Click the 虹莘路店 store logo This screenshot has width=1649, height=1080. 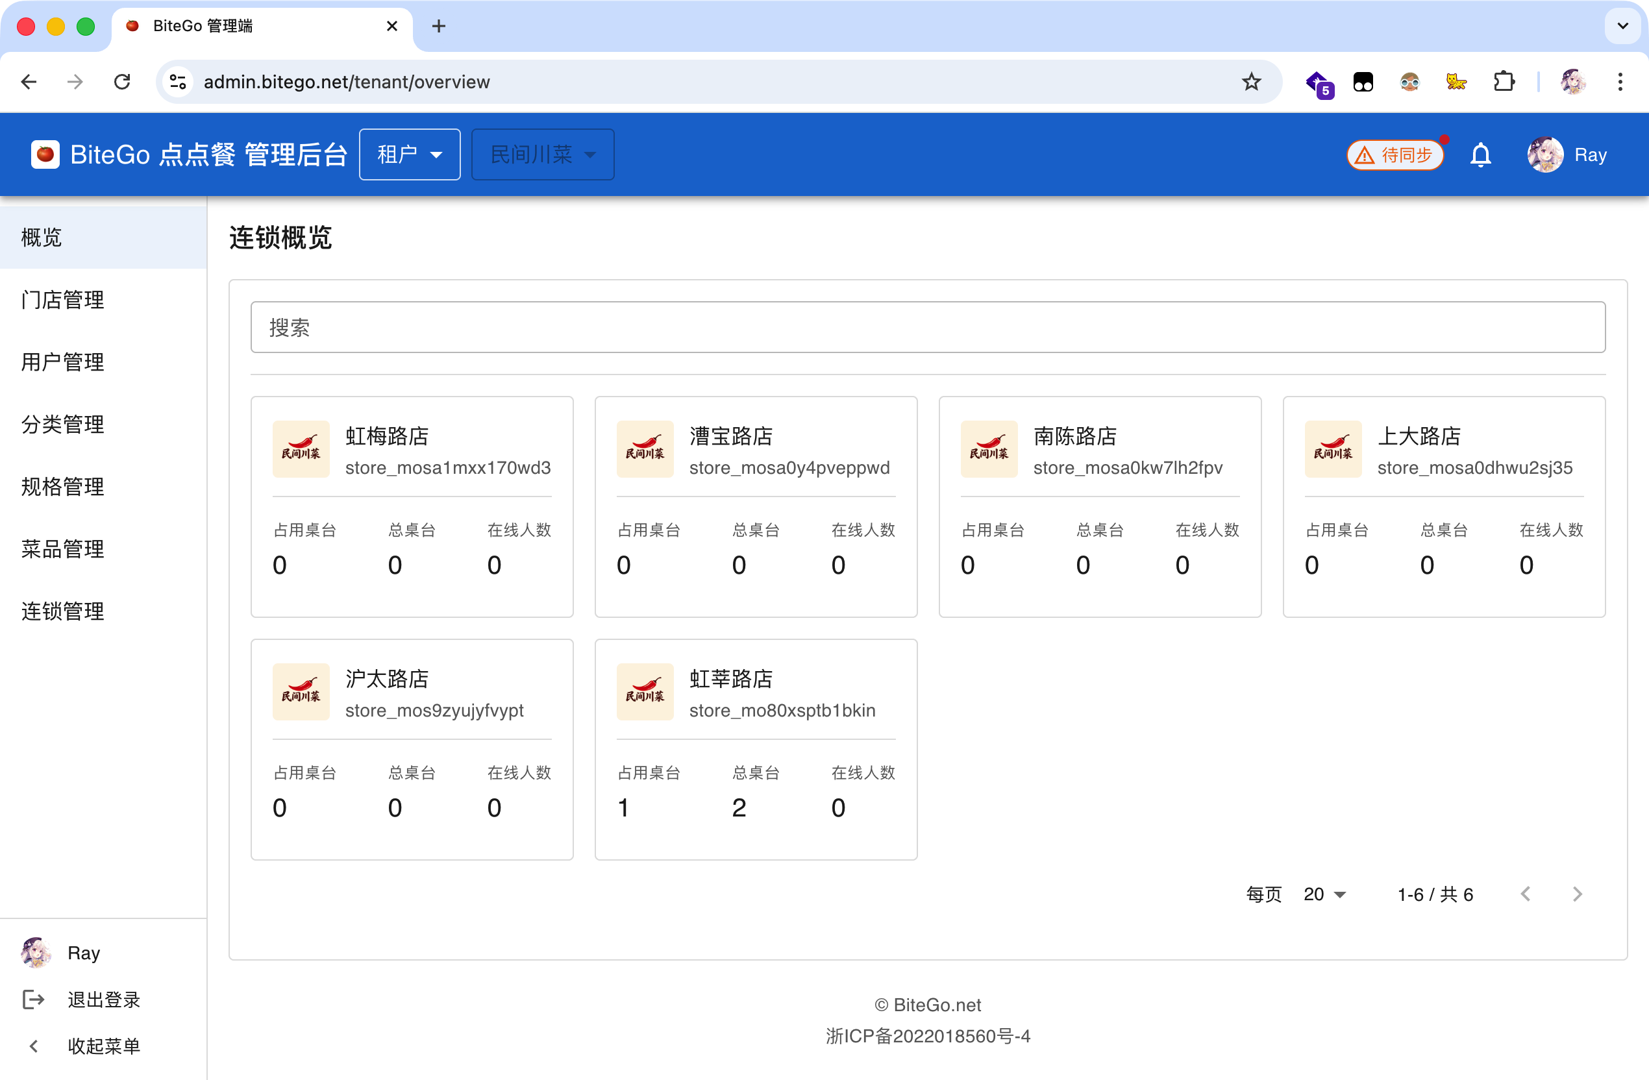coord(645,691)
